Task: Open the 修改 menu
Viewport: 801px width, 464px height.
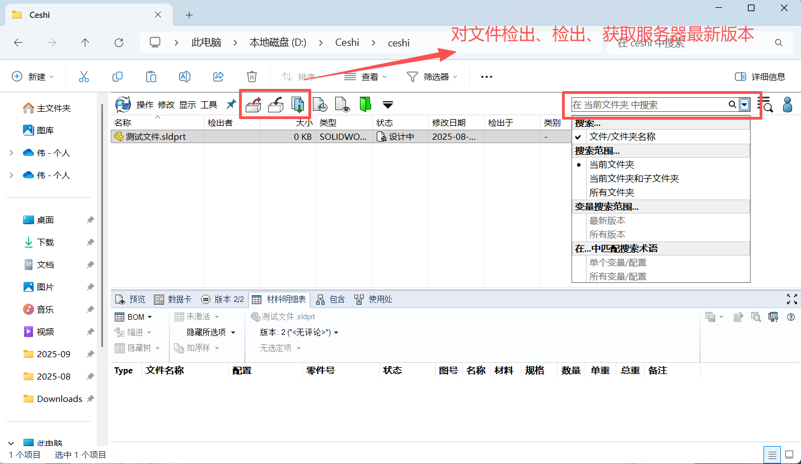Action: click(x=166, y=105)
